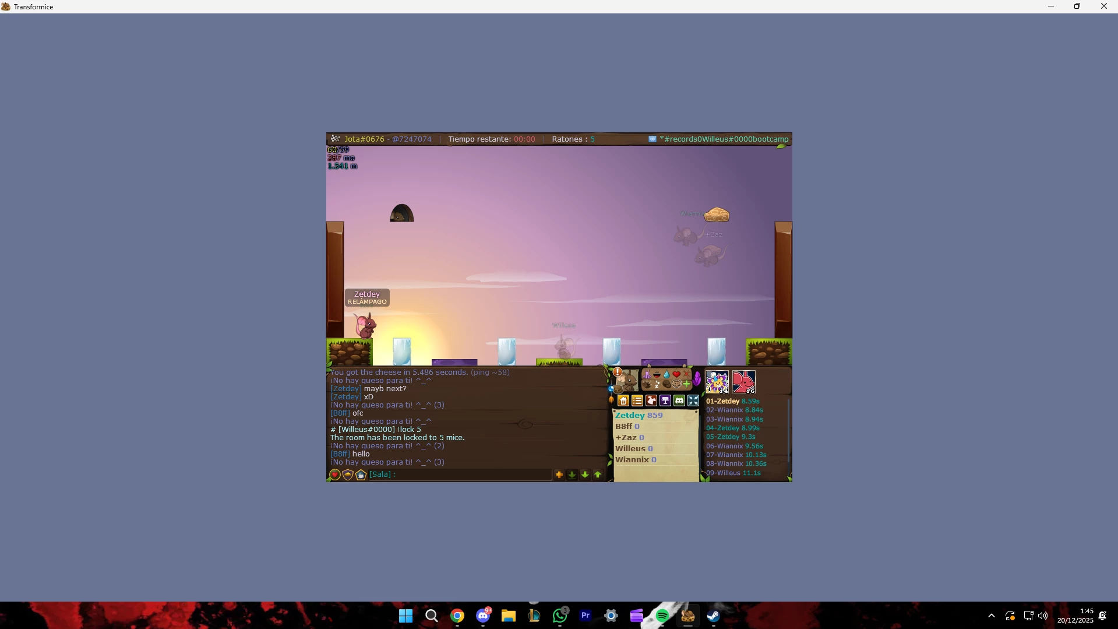Click record entry 02-Wiannix 8.84s
Image resolution: width=1118 pixels, height=629 pixels.
(735, 410)
